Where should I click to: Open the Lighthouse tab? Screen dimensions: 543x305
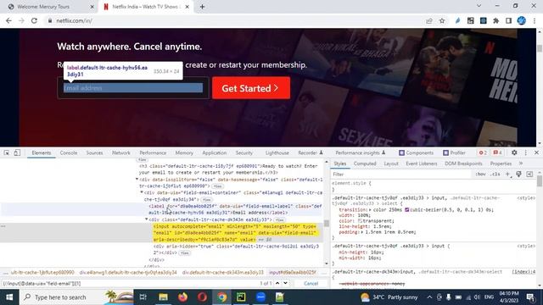click(277, 152)
